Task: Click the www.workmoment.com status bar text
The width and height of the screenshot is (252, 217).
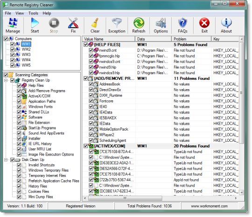Action: click(209, 206)
